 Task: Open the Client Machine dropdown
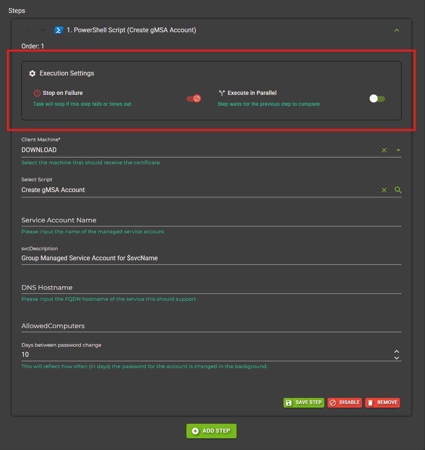(x=398, y=150)
